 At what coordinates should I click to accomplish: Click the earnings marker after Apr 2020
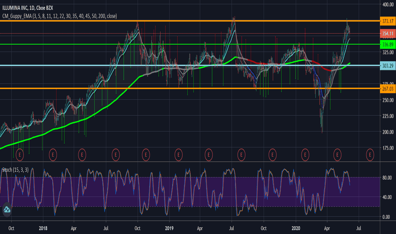[337, 154]
